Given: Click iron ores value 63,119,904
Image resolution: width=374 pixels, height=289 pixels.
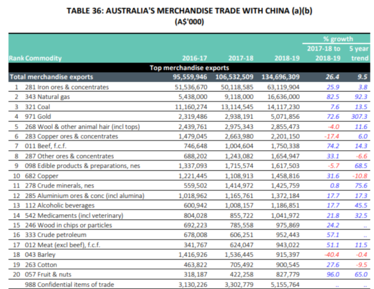Looking at the screenshot, I should [x=283, y=87].
